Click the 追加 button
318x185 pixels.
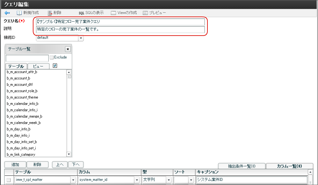(15, 165)
